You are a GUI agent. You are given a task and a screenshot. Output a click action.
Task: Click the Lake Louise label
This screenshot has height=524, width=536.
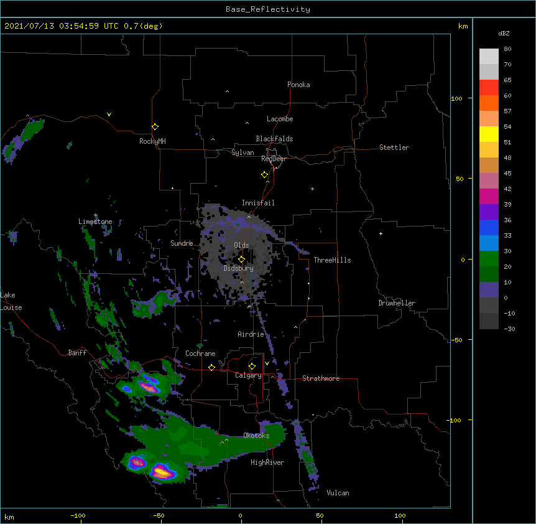[11, 301]
